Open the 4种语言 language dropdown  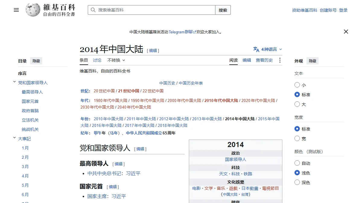[x=268, y=49]
